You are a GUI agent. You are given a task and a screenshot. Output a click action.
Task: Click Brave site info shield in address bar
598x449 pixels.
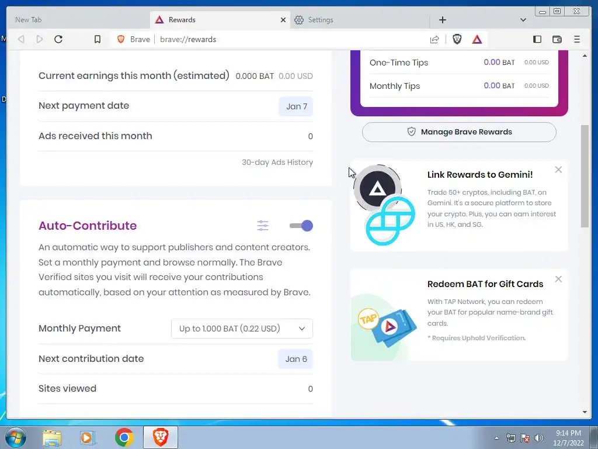(x=121, y=39)
